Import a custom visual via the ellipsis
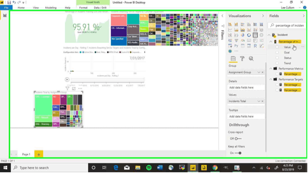308x173 pixels. point(236,51)
